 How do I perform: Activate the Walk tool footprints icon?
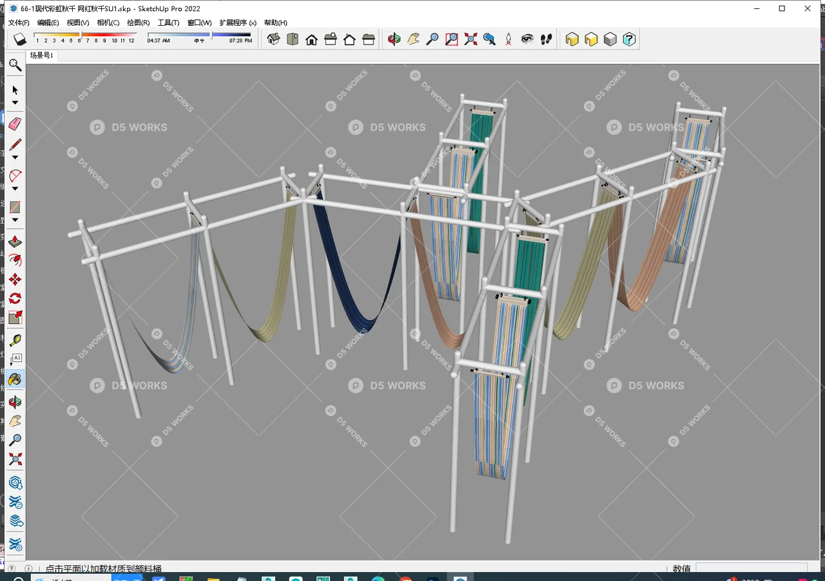point(546,39)
